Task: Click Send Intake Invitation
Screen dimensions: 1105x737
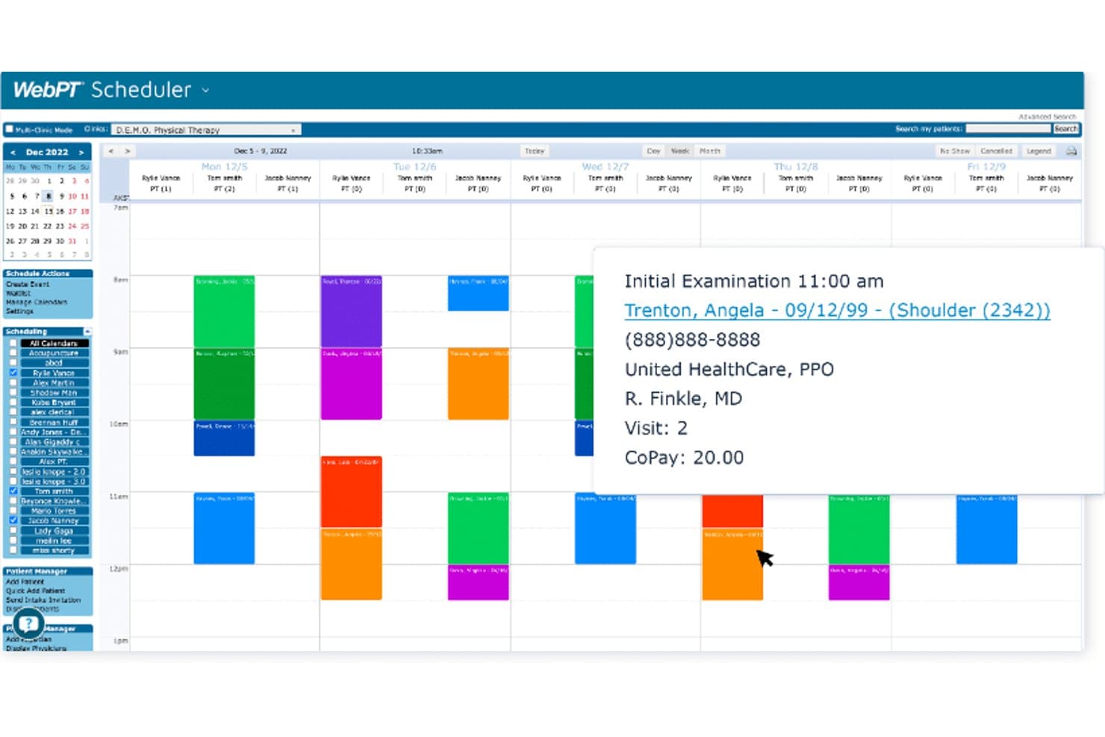Action: click(43, 600)
